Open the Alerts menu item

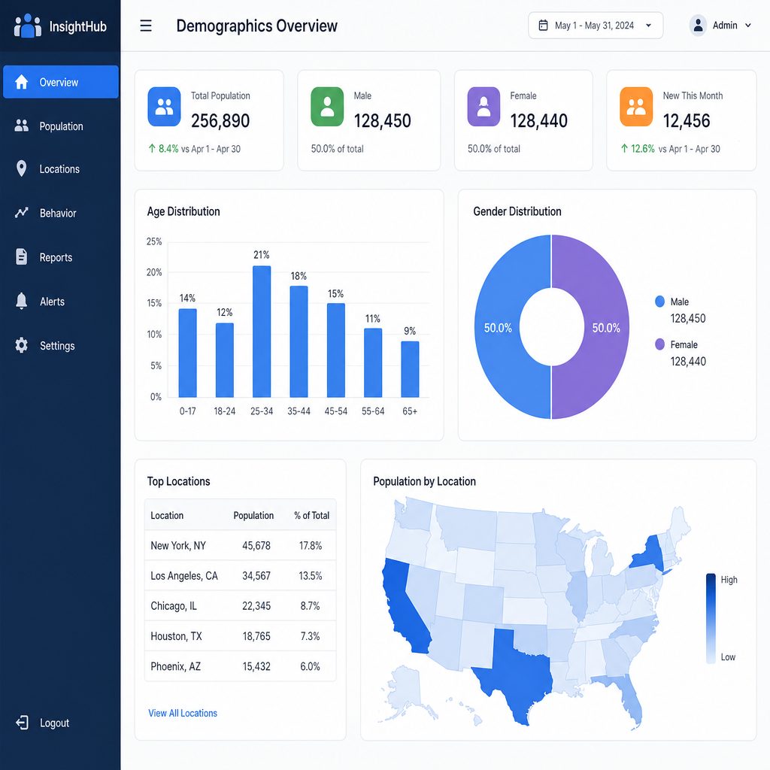click(x=61, y=301)
